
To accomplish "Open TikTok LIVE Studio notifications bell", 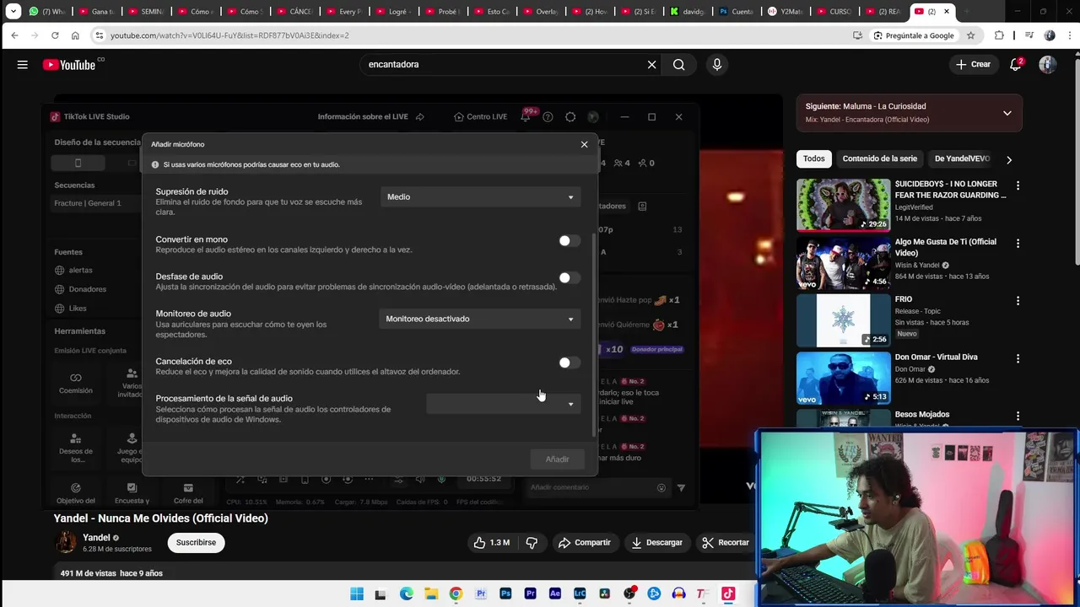I will (x=525, y=117).
